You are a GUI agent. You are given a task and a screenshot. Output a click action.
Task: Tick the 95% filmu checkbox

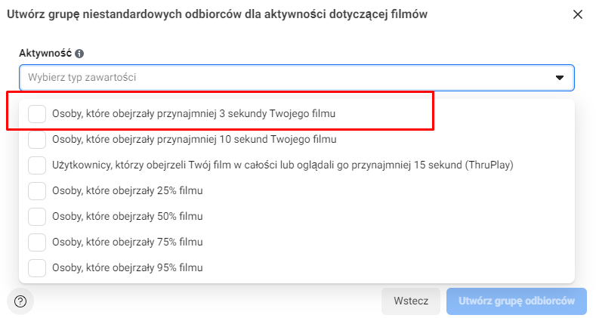(37, 268)
